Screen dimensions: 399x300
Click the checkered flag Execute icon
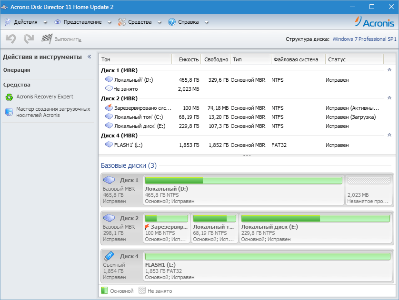click(47, 39)
